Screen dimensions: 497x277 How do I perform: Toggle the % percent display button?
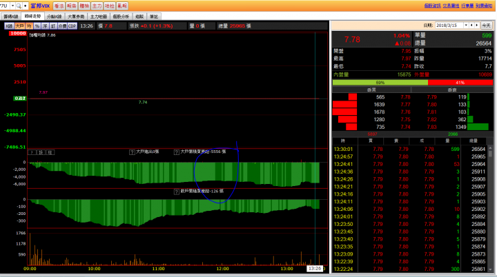[37, 26]
